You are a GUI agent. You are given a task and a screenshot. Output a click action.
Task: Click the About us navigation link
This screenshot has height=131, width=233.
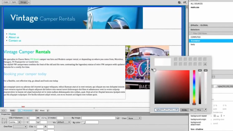tap(14, 37)
